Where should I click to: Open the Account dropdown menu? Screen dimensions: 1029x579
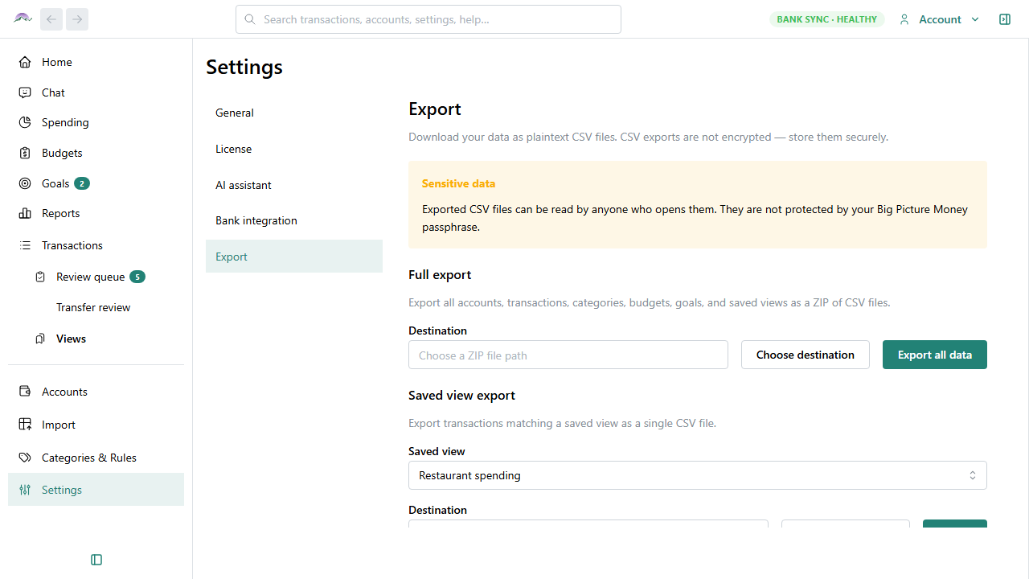(x=940, y=19)
